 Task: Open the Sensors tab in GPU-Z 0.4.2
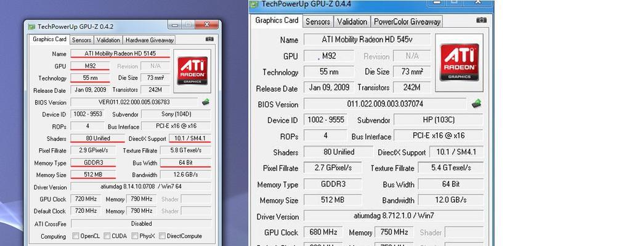click(x=81, y=40)
